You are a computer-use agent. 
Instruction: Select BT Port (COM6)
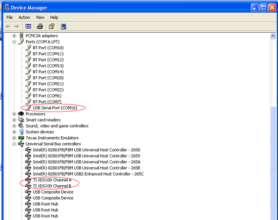coord(47,96)
